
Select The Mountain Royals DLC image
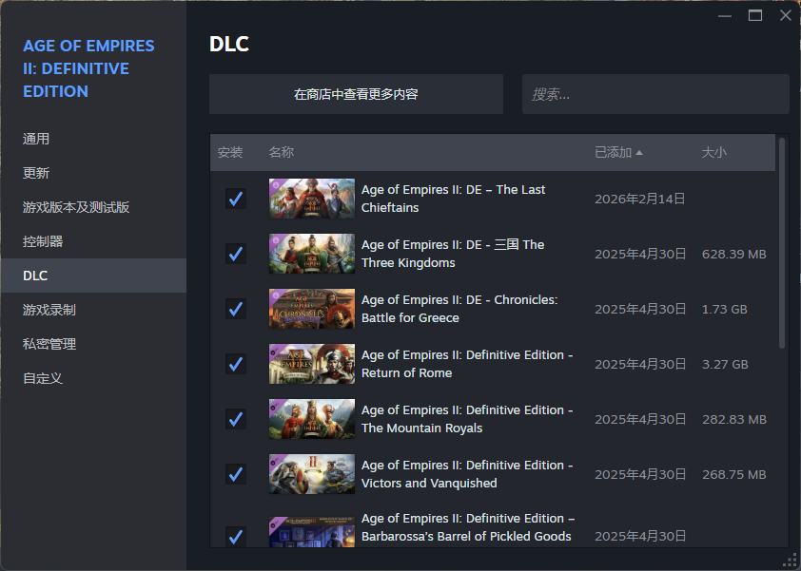(x=311, y=419)
